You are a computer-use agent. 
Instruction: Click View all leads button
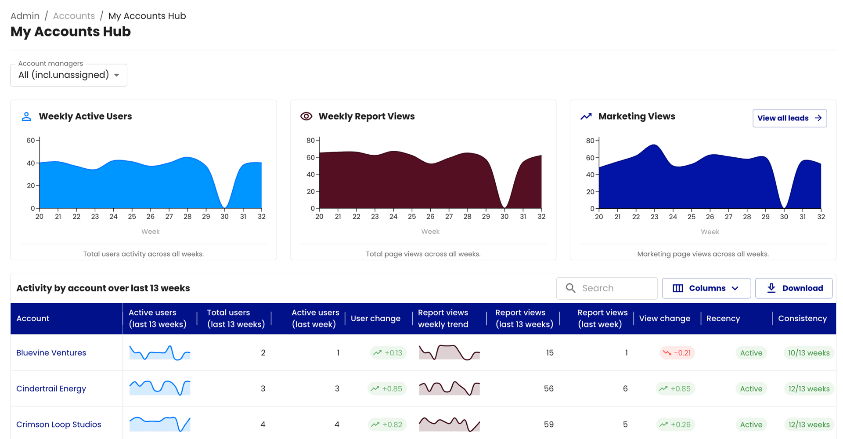click(x=789, y=118)
